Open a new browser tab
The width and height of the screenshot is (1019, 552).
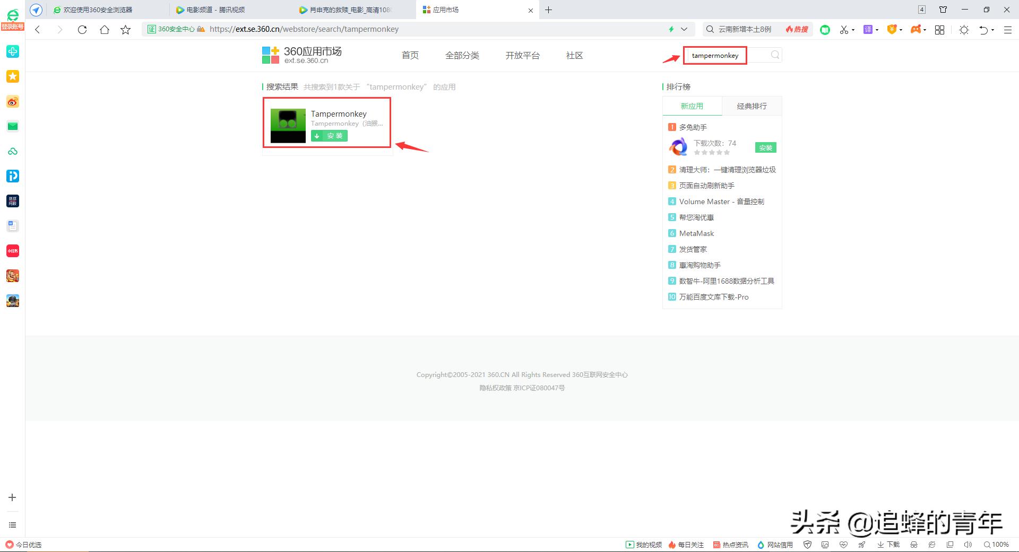[x=548, y=10]
